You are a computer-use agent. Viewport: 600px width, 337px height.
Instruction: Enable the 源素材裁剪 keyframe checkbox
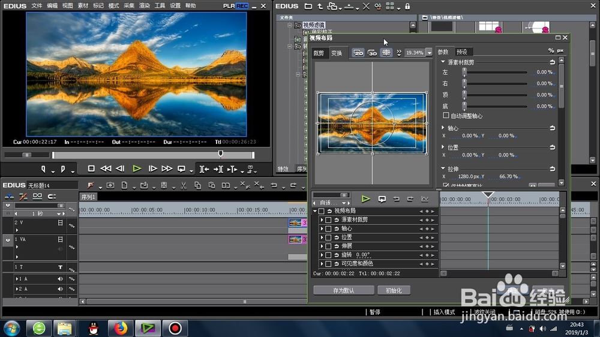click(328, 220)
